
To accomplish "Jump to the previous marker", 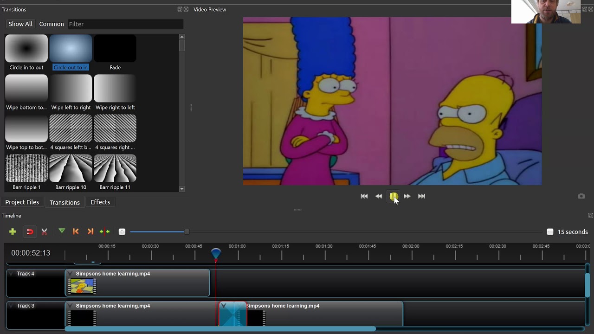I will point(76,231).
